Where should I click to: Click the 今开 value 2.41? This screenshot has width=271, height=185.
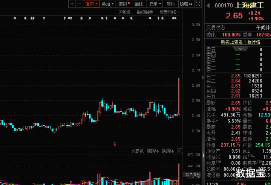(236, 133)
